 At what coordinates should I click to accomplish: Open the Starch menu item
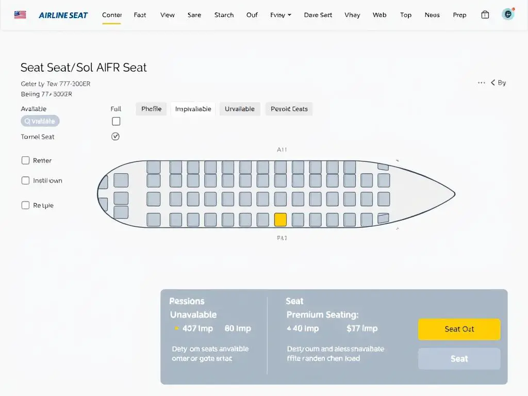coord(224,15)
